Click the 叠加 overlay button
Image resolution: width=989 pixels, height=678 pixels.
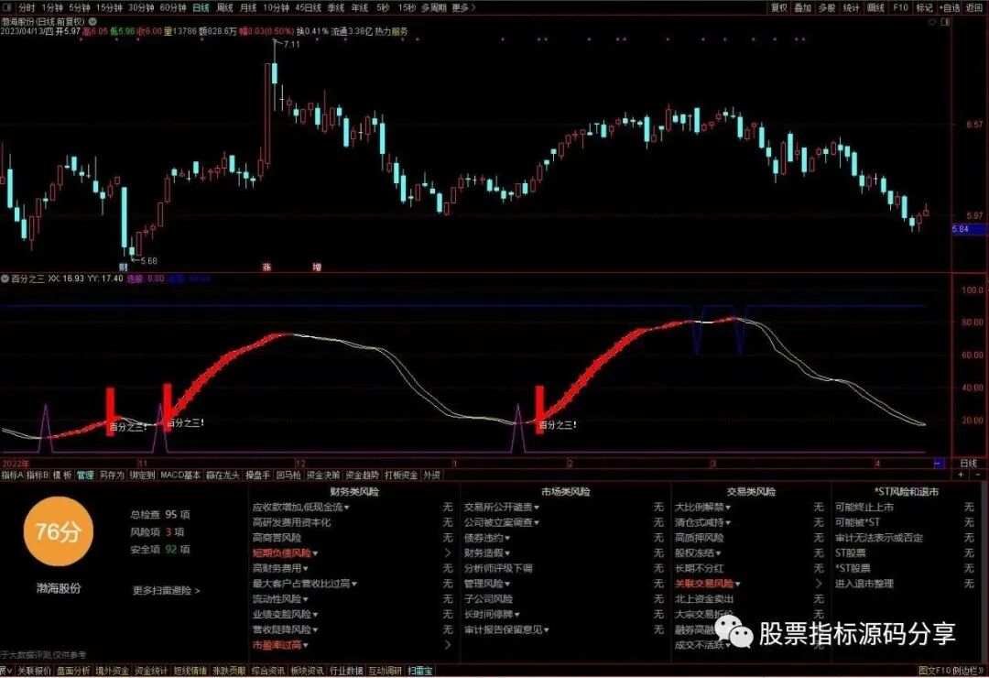[x=803, y=7]
